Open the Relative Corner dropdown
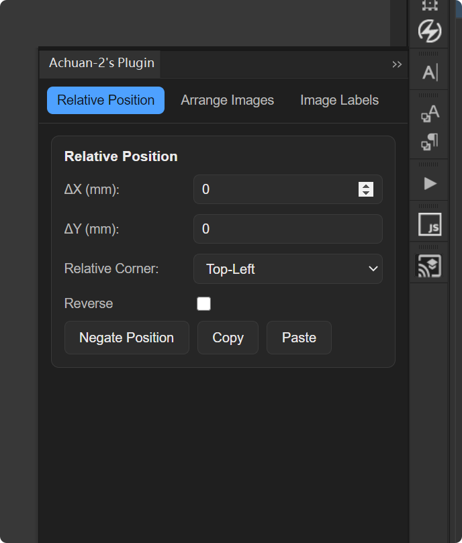 [288, 269]
